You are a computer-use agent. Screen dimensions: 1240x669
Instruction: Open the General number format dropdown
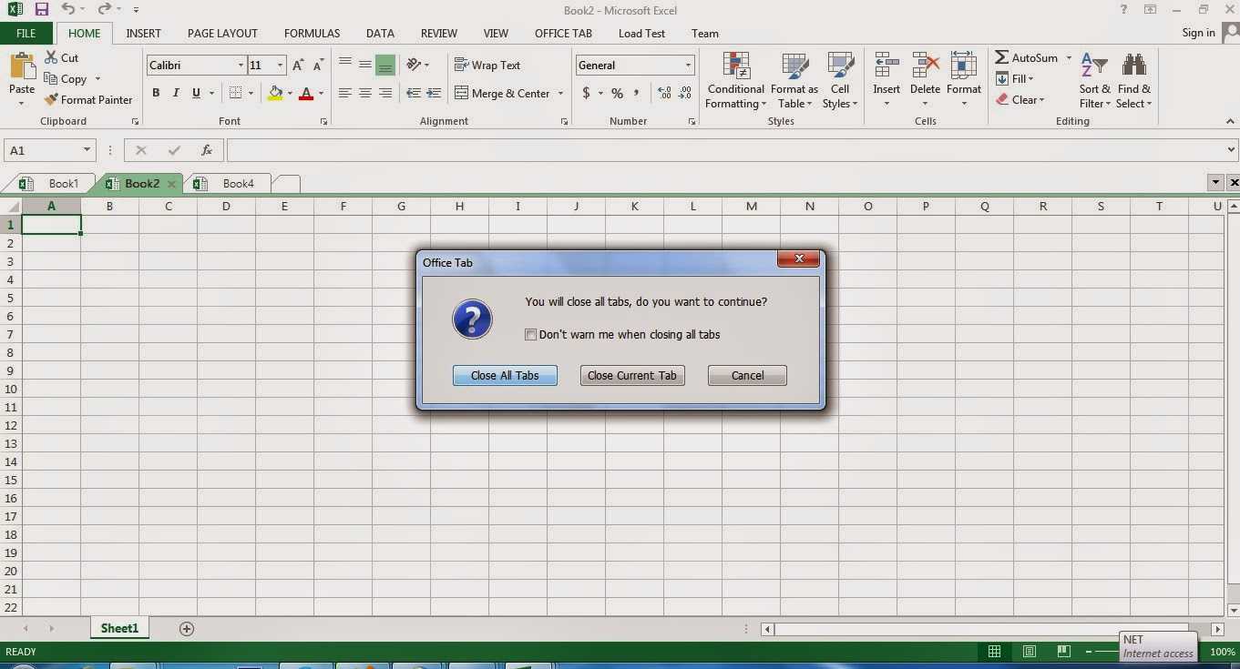click(688, 66)
